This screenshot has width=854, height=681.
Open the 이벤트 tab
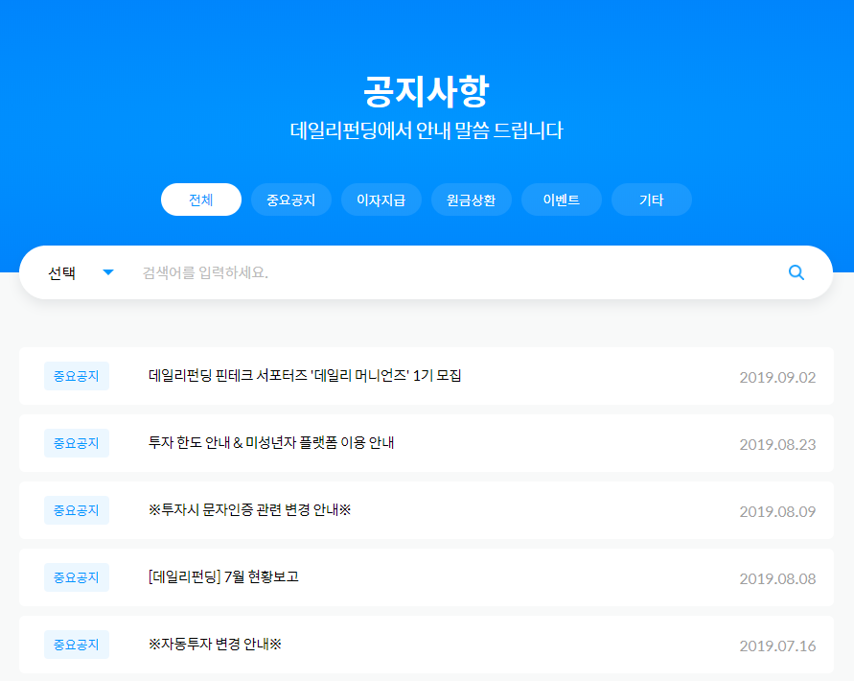click(562, 200)
